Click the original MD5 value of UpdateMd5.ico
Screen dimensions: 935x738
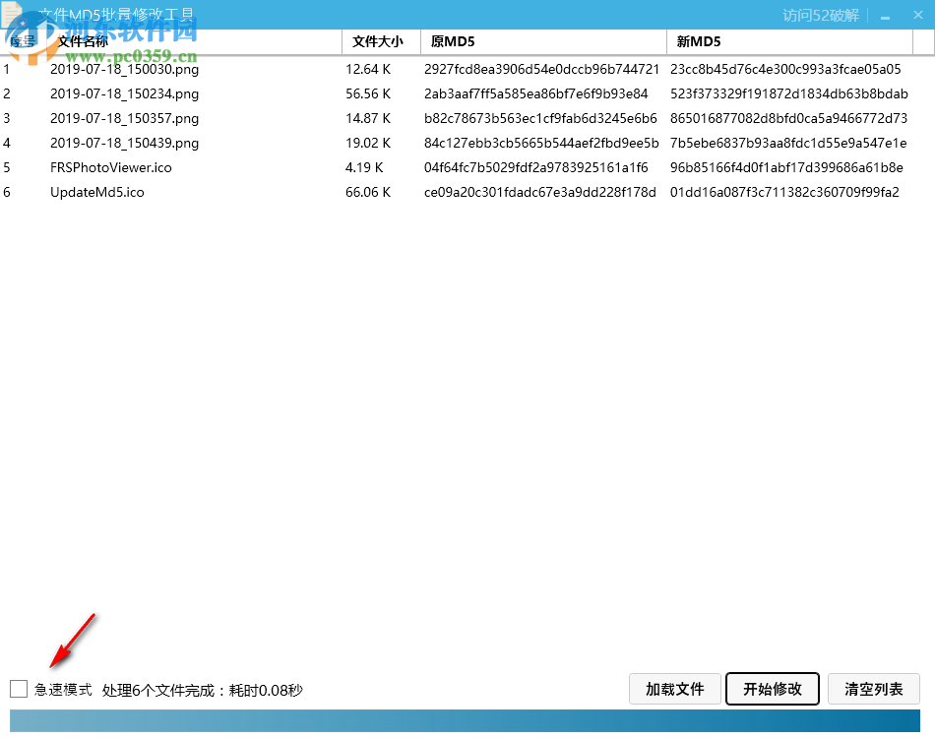(539, 192)
